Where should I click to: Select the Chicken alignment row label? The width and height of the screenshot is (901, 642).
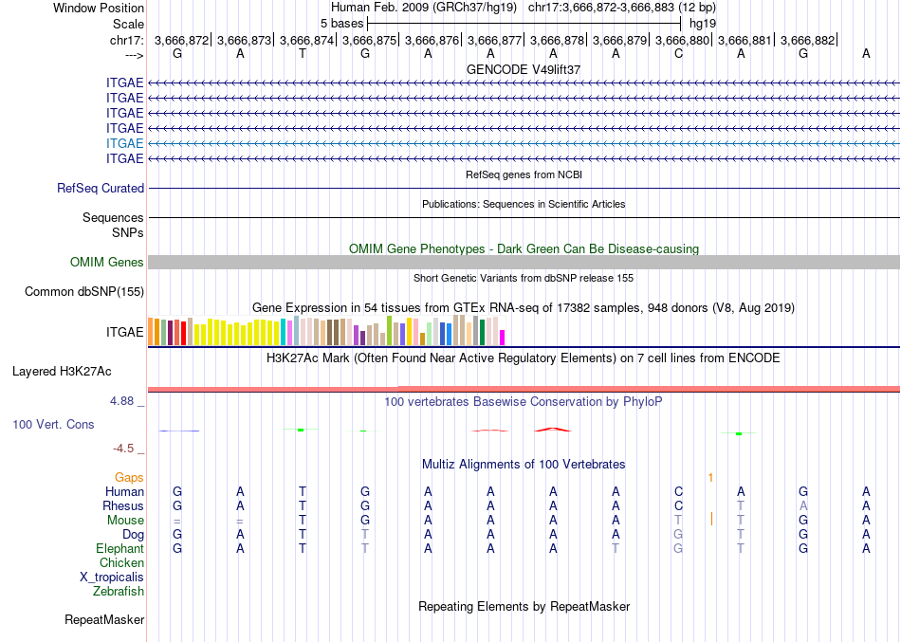tap(121, 562)
